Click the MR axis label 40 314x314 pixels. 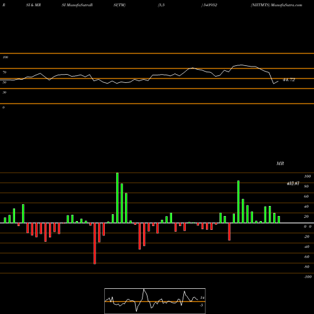(x=306, y=207)
